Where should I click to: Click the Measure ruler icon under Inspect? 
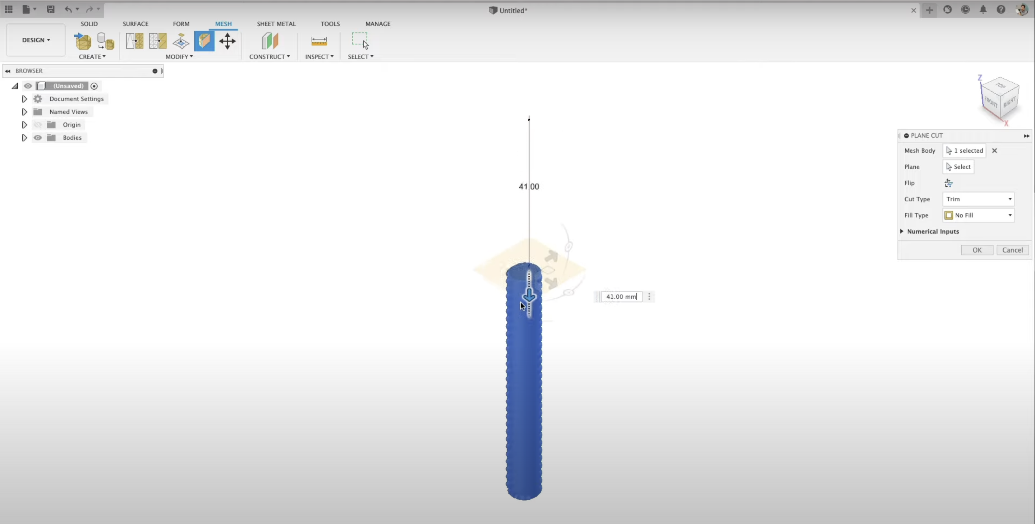click(319, 41)
